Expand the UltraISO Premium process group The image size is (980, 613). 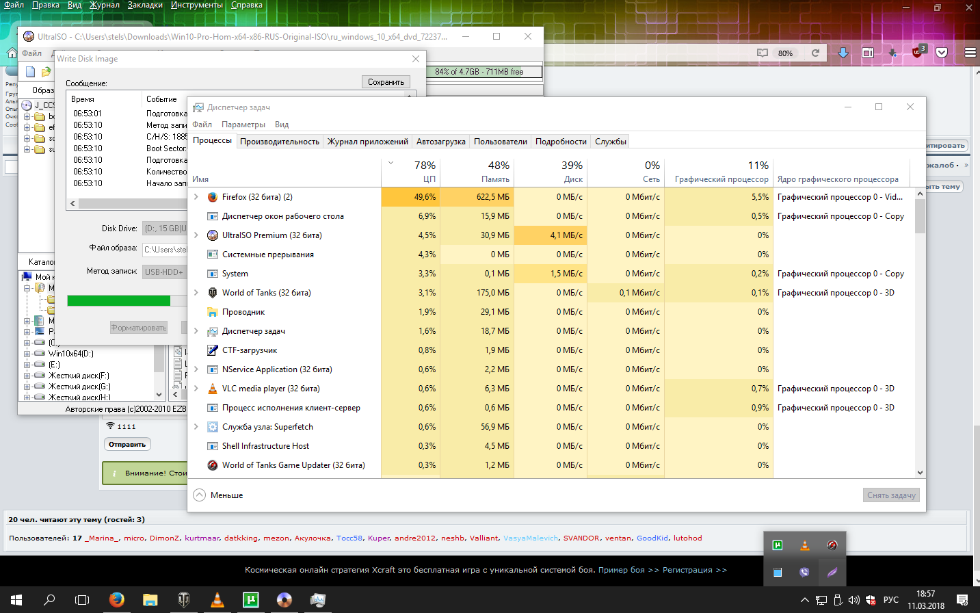tap(196, 235)
